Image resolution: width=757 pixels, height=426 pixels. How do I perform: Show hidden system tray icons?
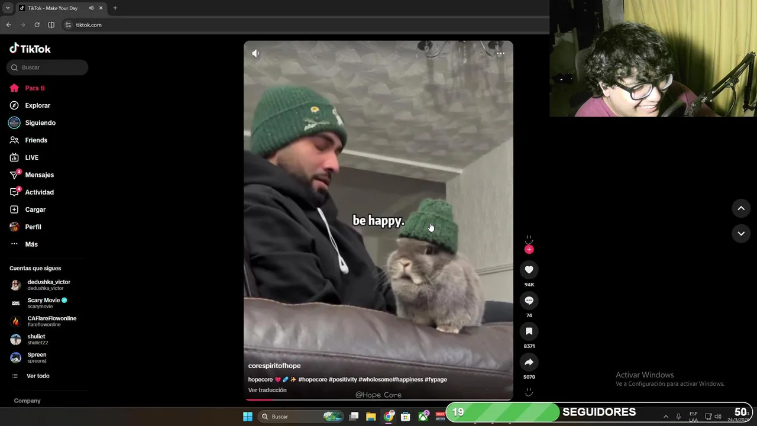(x=665, y=417)
